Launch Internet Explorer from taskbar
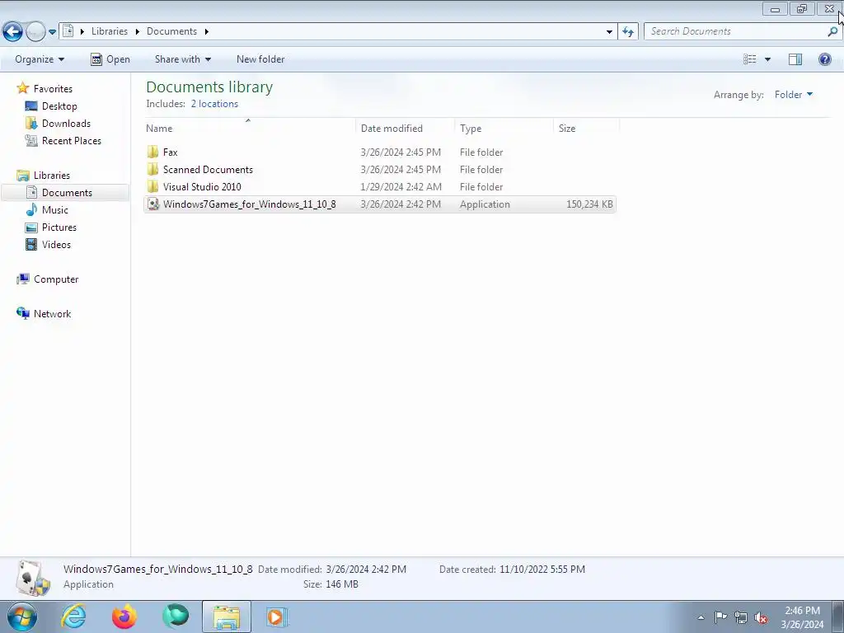The image size is (844, 633). 73,617
